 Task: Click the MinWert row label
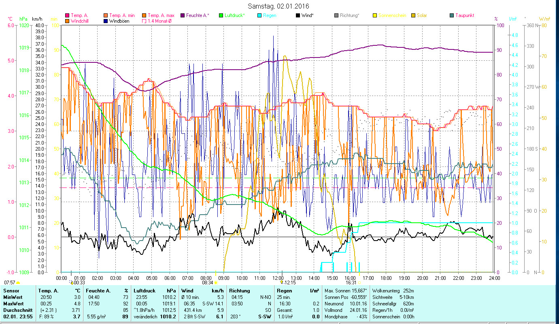pos(12,297)
